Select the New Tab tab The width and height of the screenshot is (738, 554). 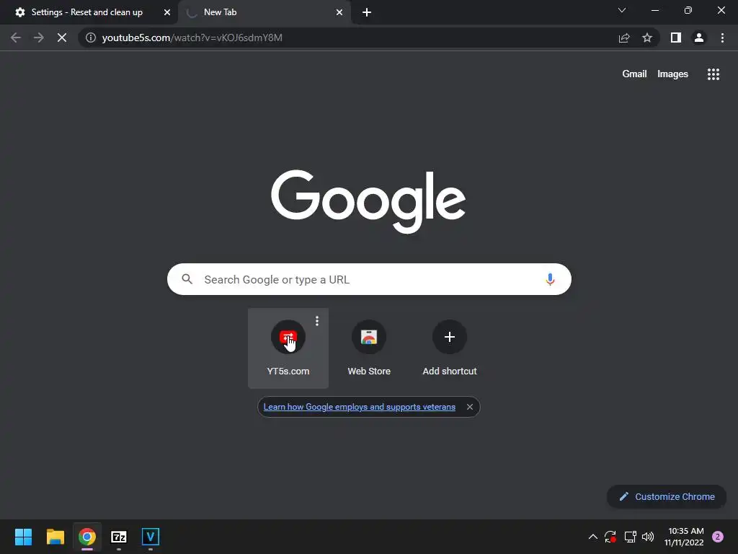pyautogui.click(x=264, y=13)
